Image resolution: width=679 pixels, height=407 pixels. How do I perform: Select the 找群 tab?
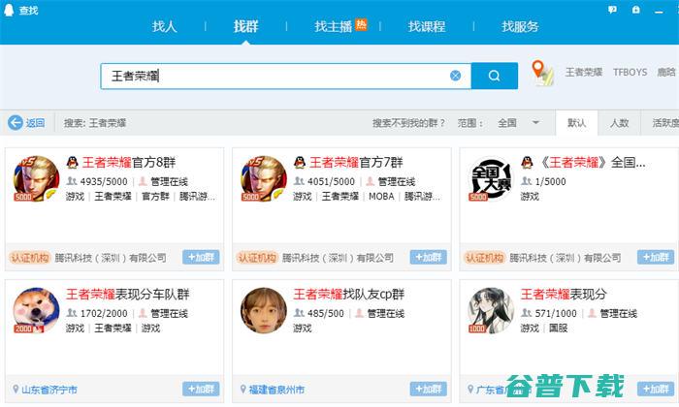point(246,26)
